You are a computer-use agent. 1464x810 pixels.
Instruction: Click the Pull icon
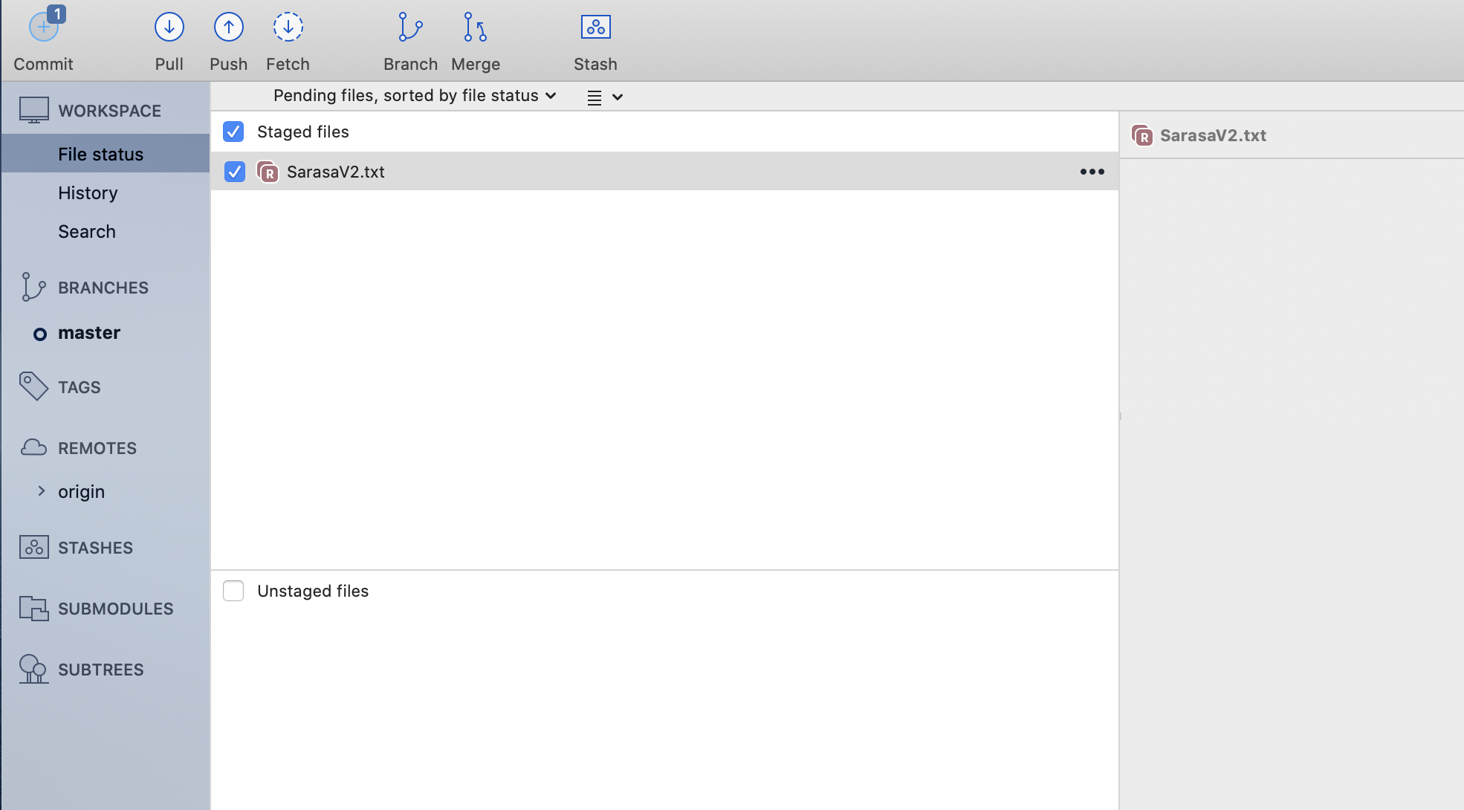pyautogui.click(x=169, y=27)
